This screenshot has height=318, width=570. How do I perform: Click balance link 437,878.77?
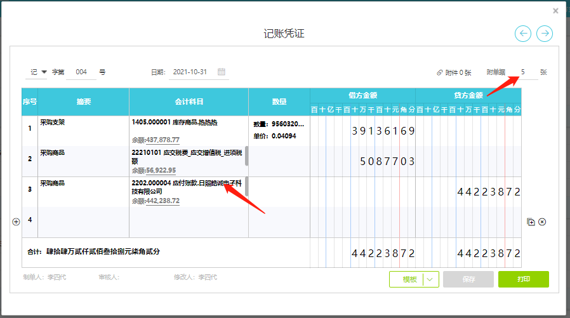tap(162, 140)
